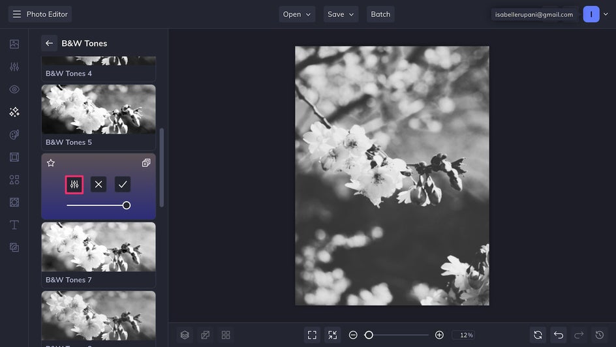Expand the account menu chevron
The width and height of the screenshot is (616, 347).
[606, 14]
